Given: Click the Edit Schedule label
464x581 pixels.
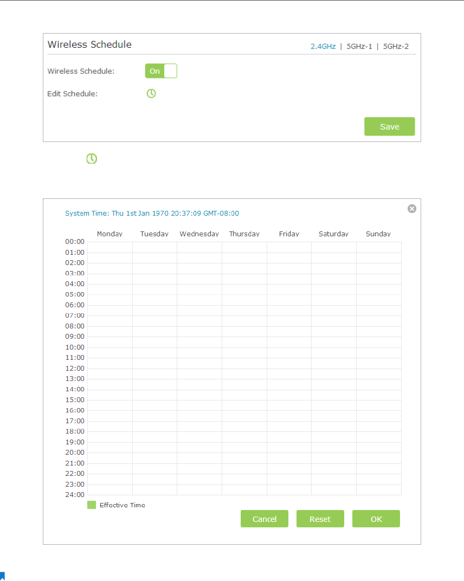Looking at the screenshot, I should click(72, 94).
